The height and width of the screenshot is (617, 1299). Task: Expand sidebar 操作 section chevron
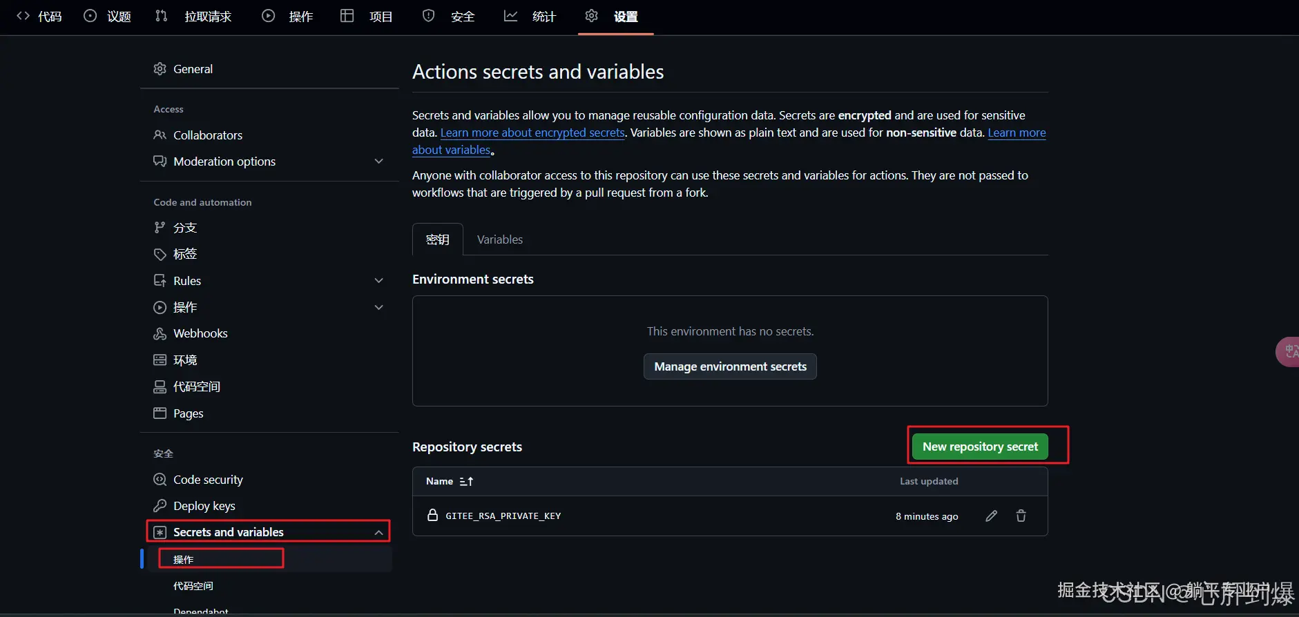(378, 307)
